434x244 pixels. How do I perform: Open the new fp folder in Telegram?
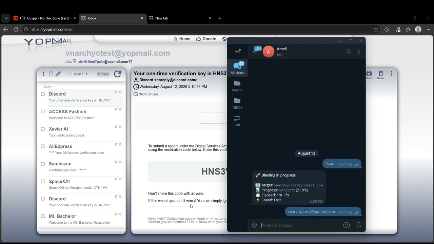(237, 86)
